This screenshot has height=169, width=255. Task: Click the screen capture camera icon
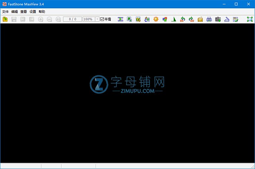(x=218, y=19)
